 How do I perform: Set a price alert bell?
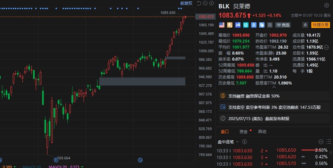pyautogui.click(x=305, y=25)
